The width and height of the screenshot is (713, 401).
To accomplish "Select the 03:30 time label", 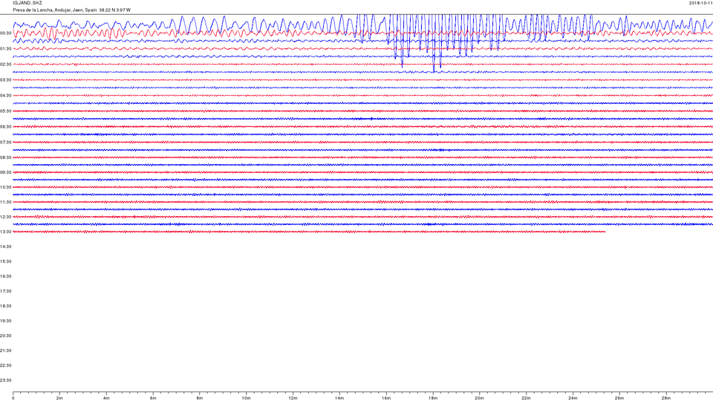I will (5, 80).
